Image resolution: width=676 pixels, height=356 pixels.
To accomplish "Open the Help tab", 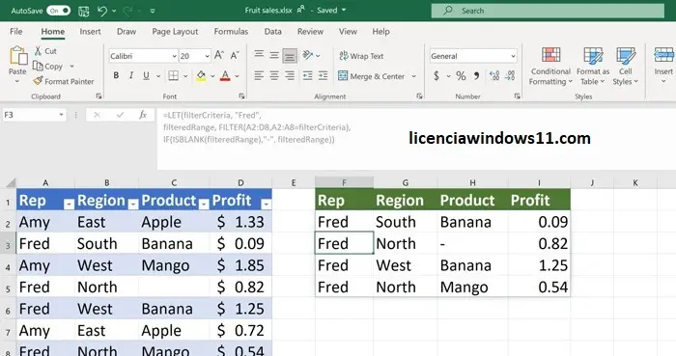I will coord(381,32).
